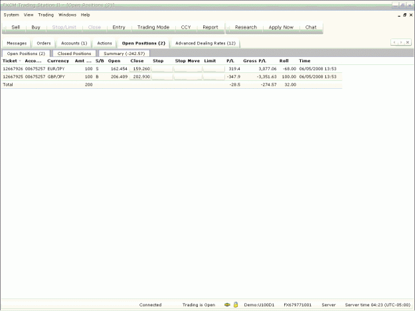The width and height of the screenshot is (415, 311).
Task: Click the Limit cell for GBP/JPY
Action: [x=214, y=77]
